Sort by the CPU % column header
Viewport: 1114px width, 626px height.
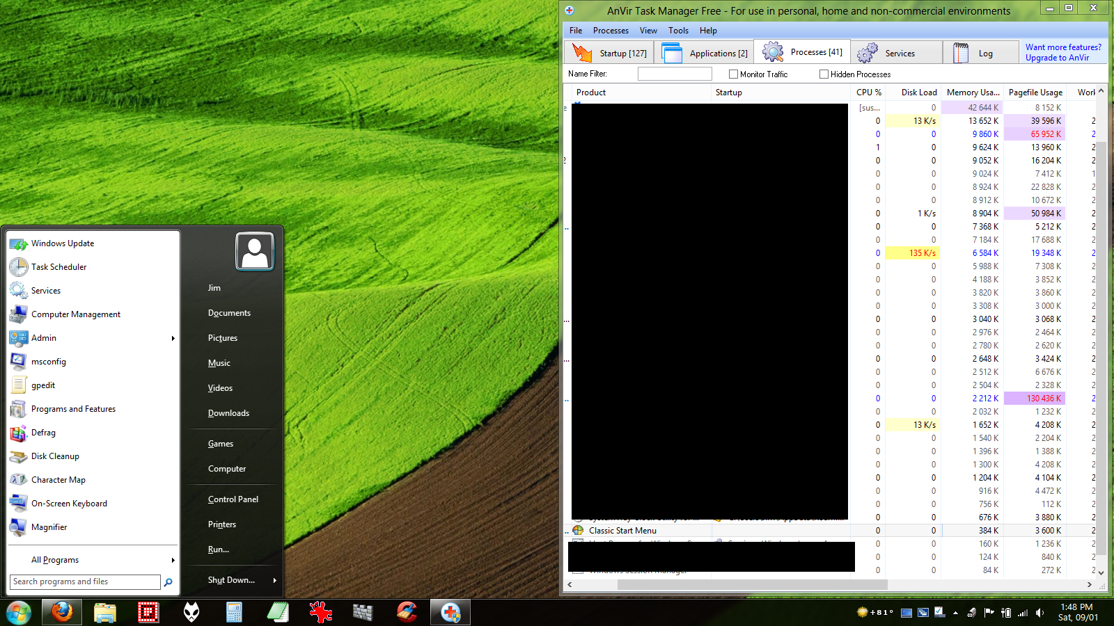(x=868, y=92)
